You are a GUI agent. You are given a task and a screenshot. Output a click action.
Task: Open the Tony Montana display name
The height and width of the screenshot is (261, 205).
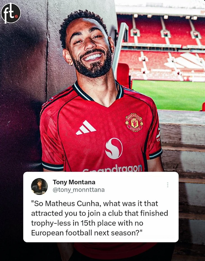[x=74, y=182]
